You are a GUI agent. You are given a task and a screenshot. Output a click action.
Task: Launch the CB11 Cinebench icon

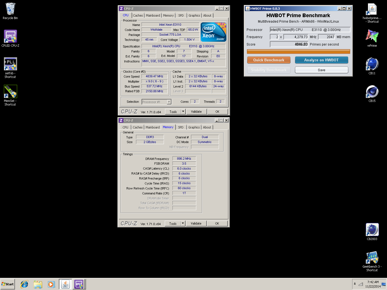click(372, 66)
